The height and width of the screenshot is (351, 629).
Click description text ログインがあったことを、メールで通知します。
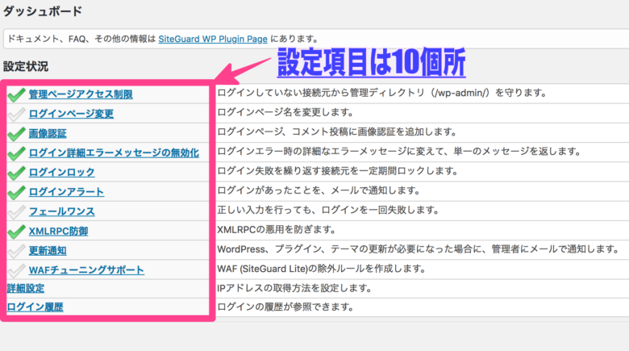point(319,190)
